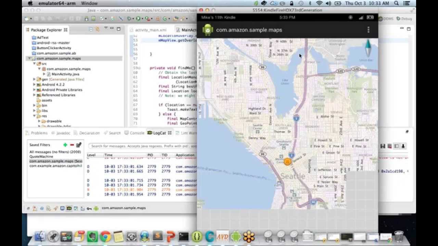Open the Window menu in the menu bar
The height and width of the screenshot is (246, 438).
point(89,3)
